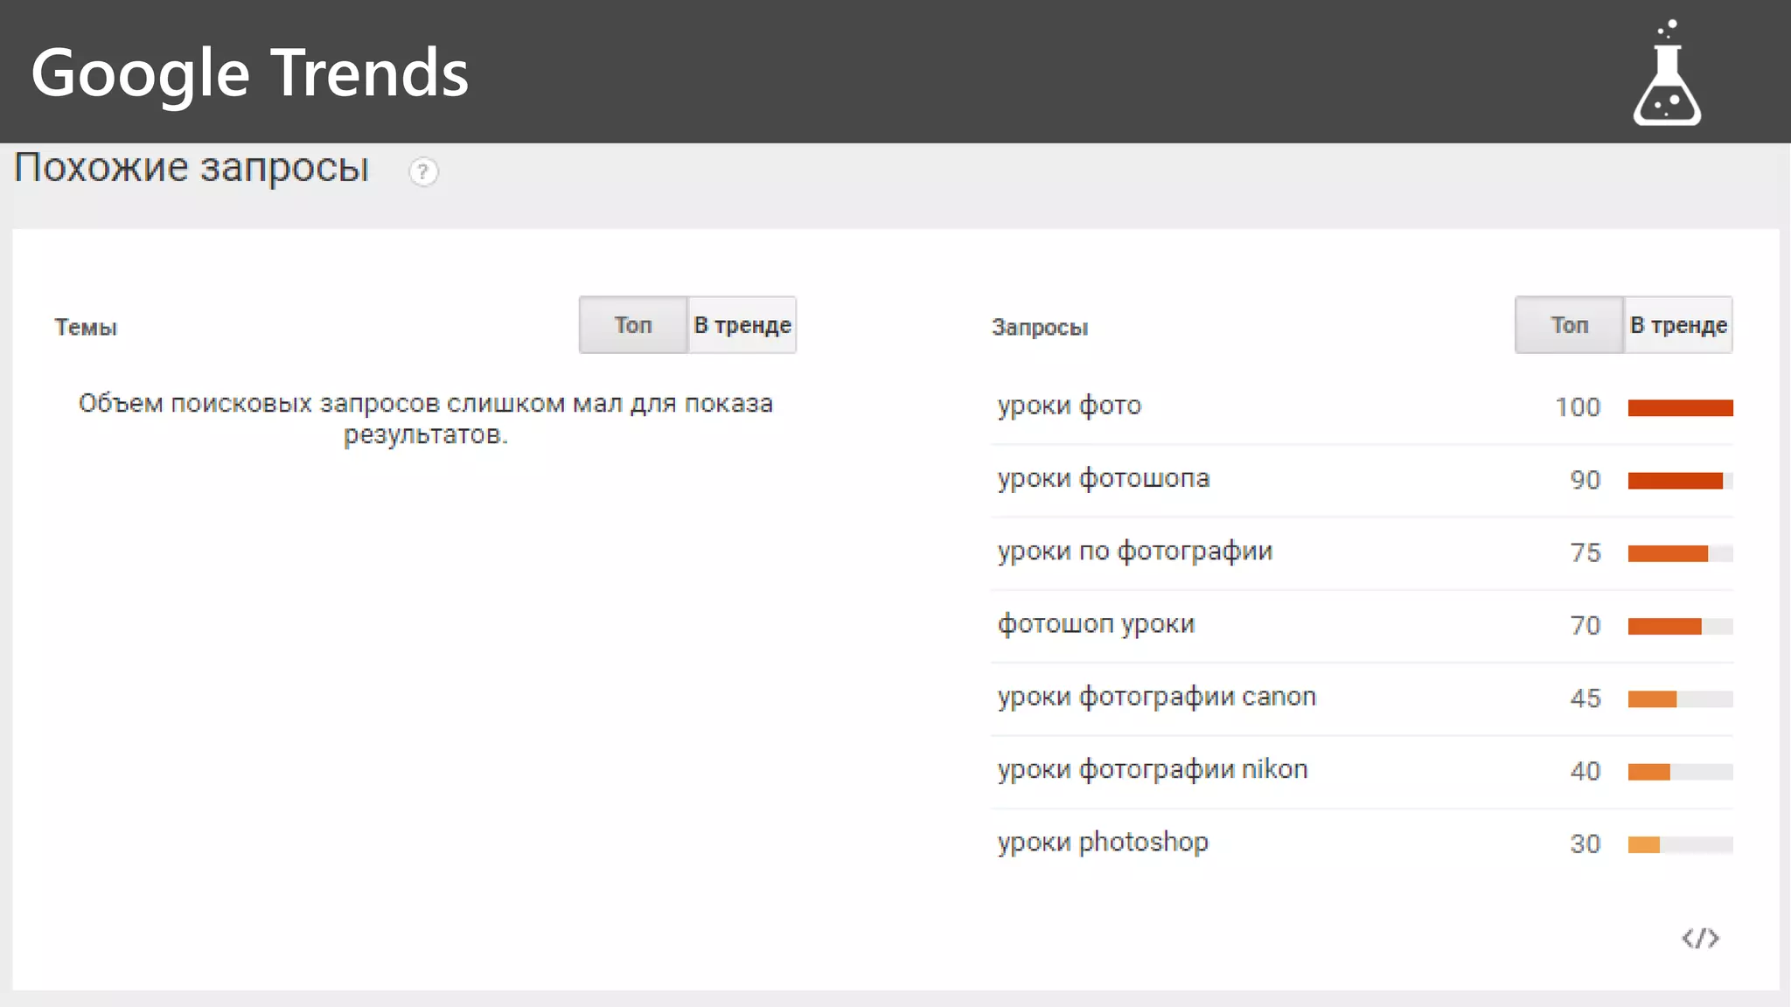Select the Топ tab under Темы
Viewport: 1791px width, 1007px height.
coord(633,325)
